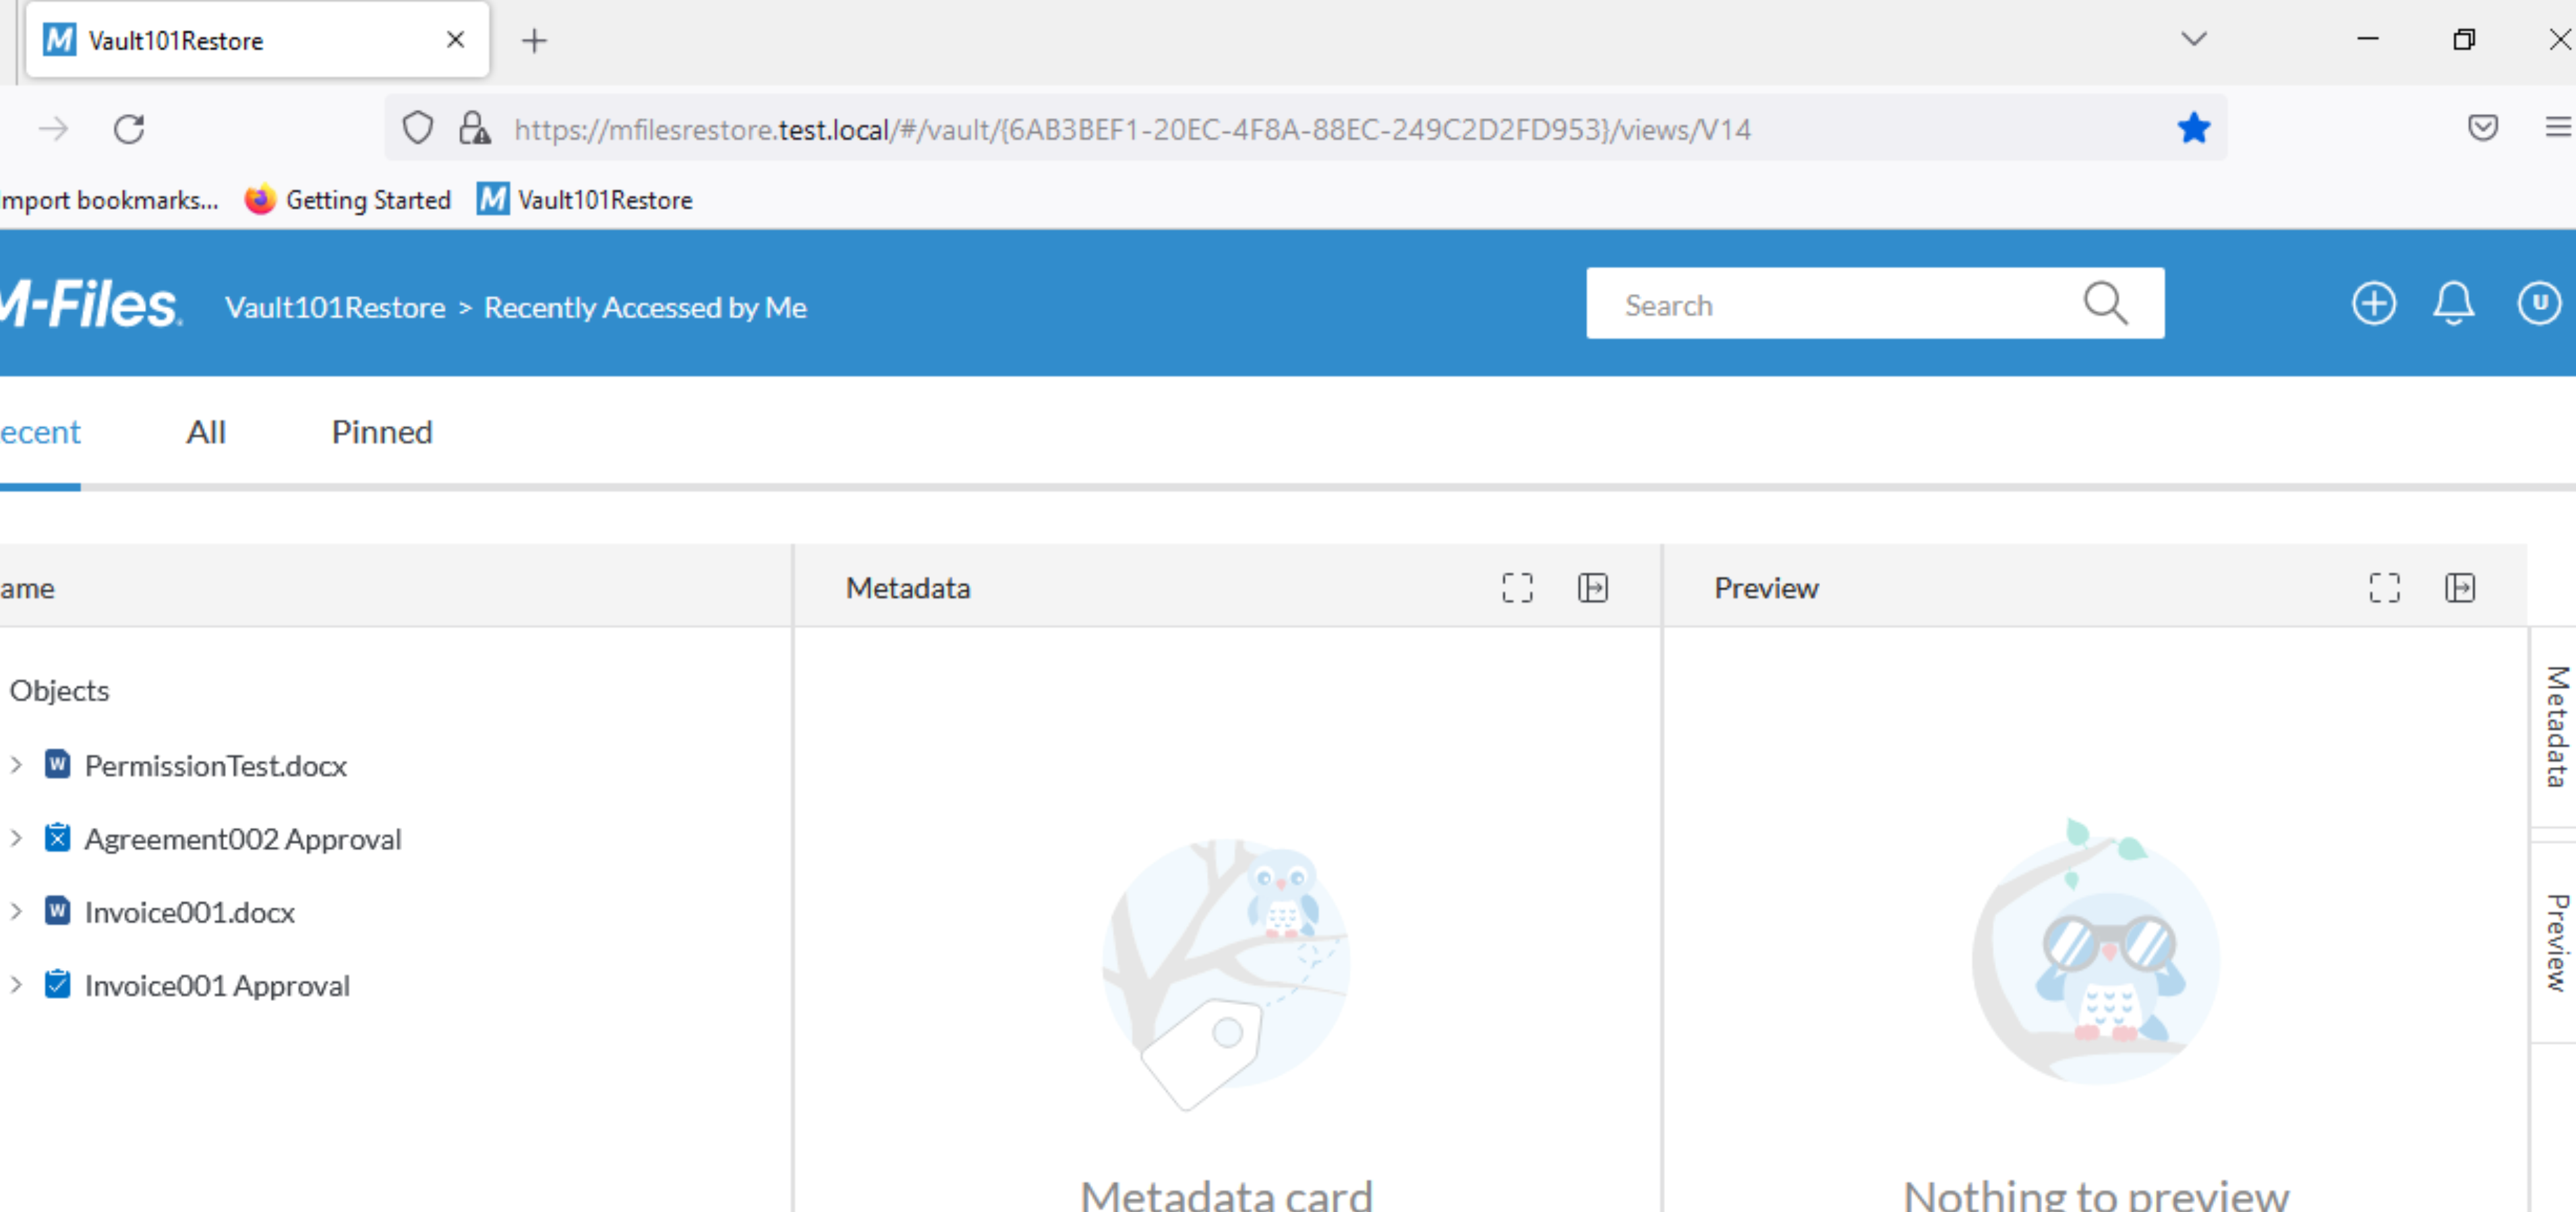The image size is (2576, 1212).
Task: Click the tracking protection shield icon
Action: 417,128
